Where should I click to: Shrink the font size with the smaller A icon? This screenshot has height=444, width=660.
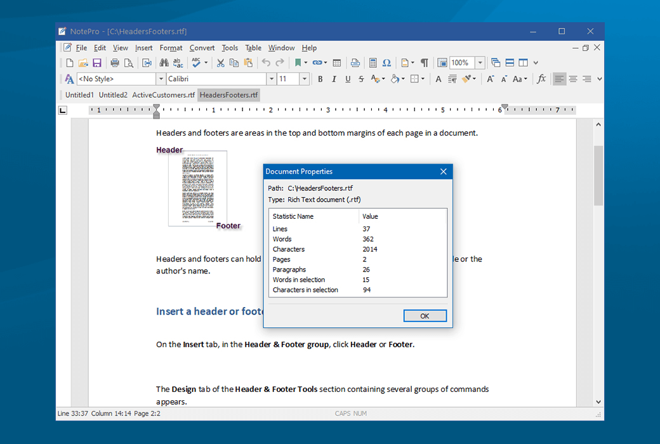(x=503, y=79)
